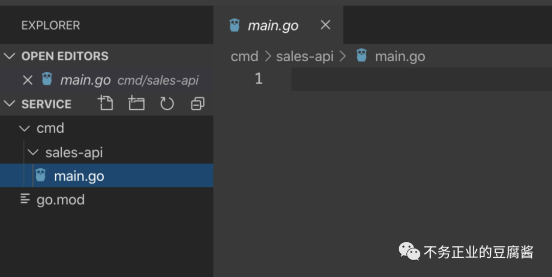Close the main.go editor tab
552x277 pixels.
[x=325, y=25]
